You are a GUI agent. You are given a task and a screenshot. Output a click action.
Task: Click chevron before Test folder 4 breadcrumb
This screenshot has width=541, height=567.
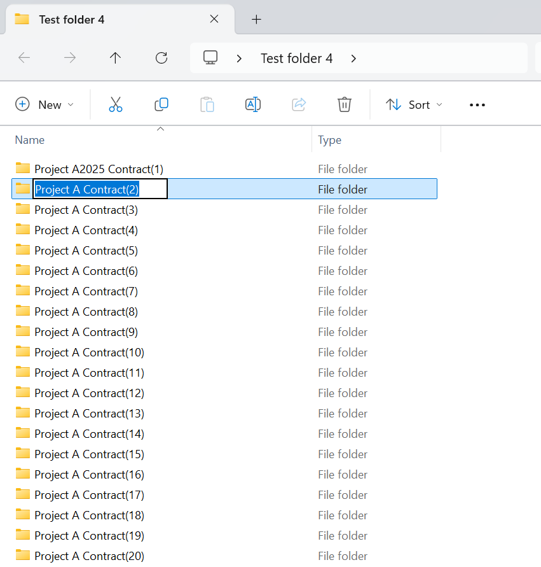click(239, 59)
